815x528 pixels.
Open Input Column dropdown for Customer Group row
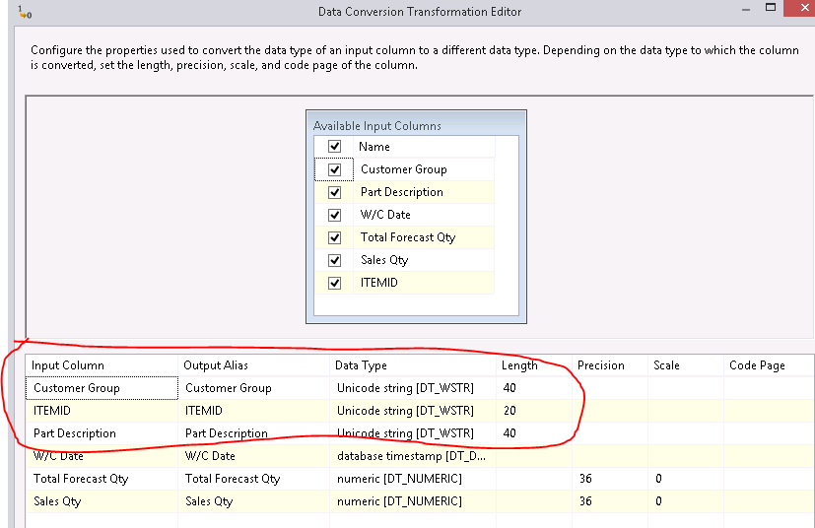click(102, 388)
